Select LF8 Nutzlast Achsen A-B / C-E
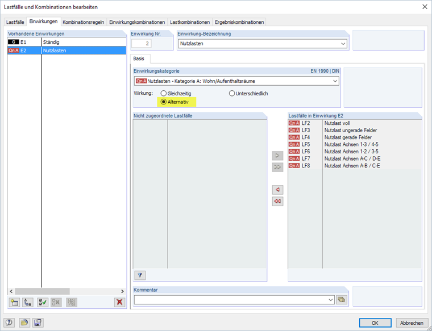The width and height of the screenshot is (432, 331). (355, 165)
